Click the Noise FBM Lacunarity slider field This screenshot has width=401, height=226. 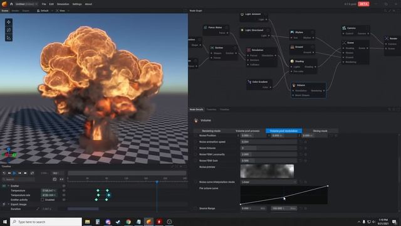click(x=269, y=154)
